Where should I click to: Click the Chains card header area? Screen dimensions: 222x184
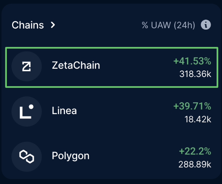[x=111, y=25]
